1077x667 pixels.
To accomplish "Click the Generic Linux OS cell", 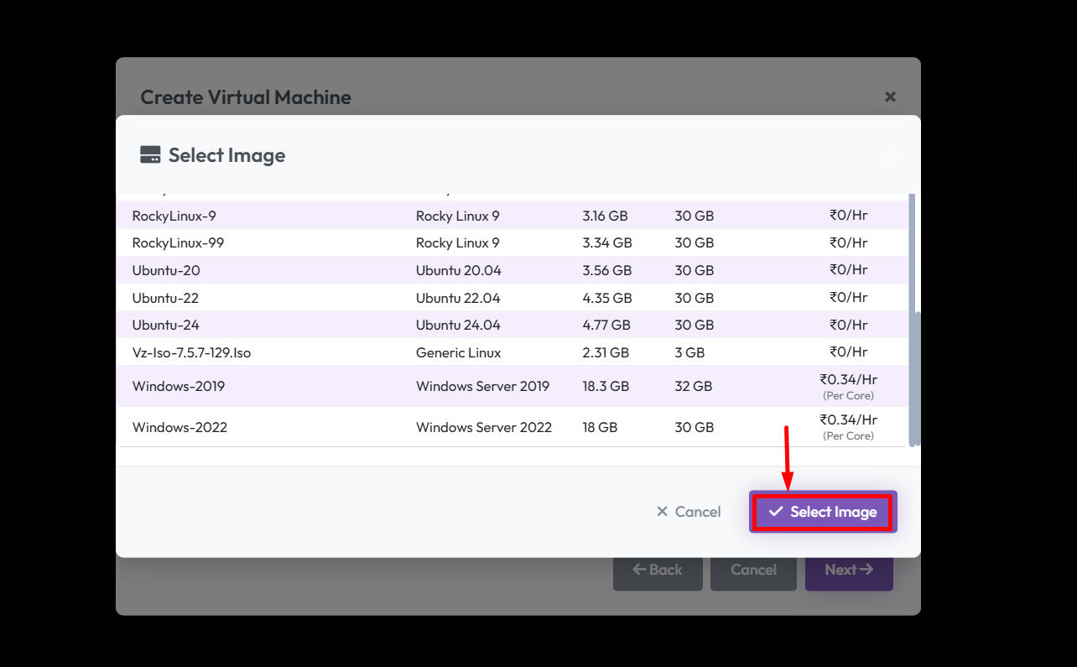I will [458, 352].
